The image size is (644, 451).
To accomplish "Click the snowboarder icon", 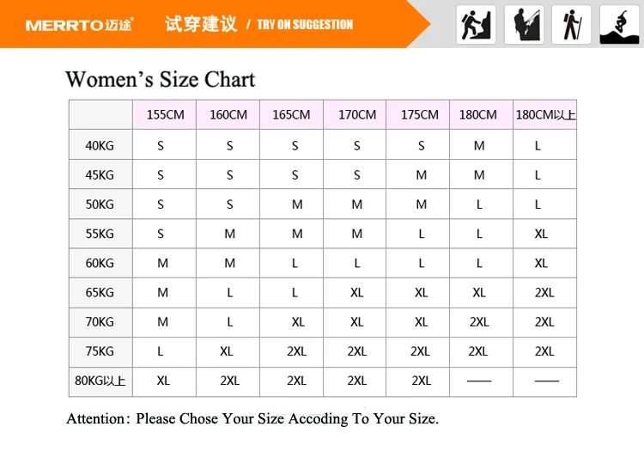I will 619,25.
